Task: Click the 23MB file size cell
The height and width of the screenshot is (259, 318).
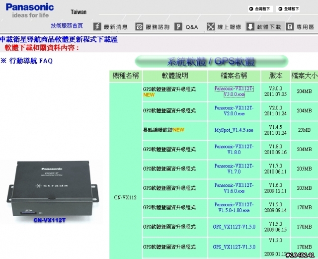Action: click(x=304, y=130)
